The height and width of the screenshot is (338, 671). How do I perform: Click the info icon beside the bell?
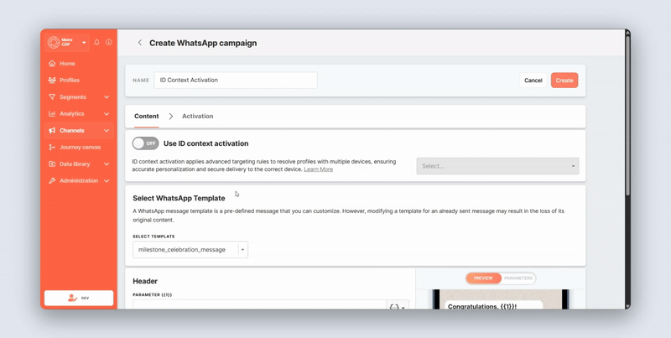[x=109, y=43]
